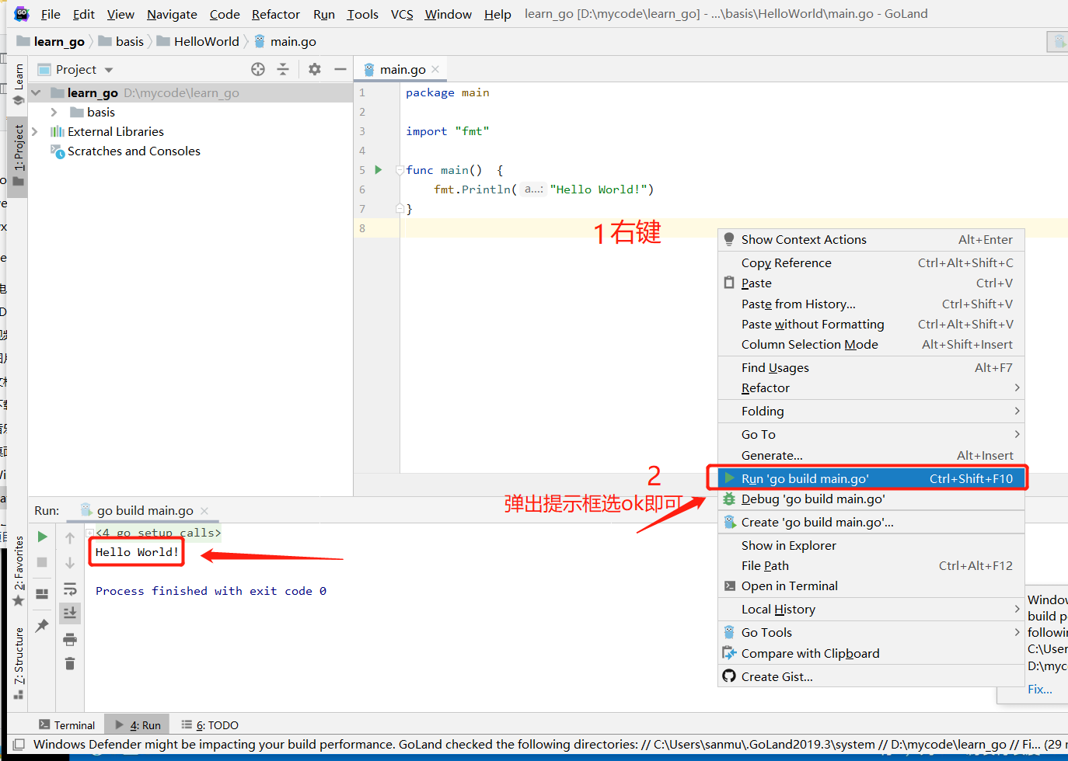Open the 1: Project side tab
Screen dimensions: 1068x761
tap(19, 155)
